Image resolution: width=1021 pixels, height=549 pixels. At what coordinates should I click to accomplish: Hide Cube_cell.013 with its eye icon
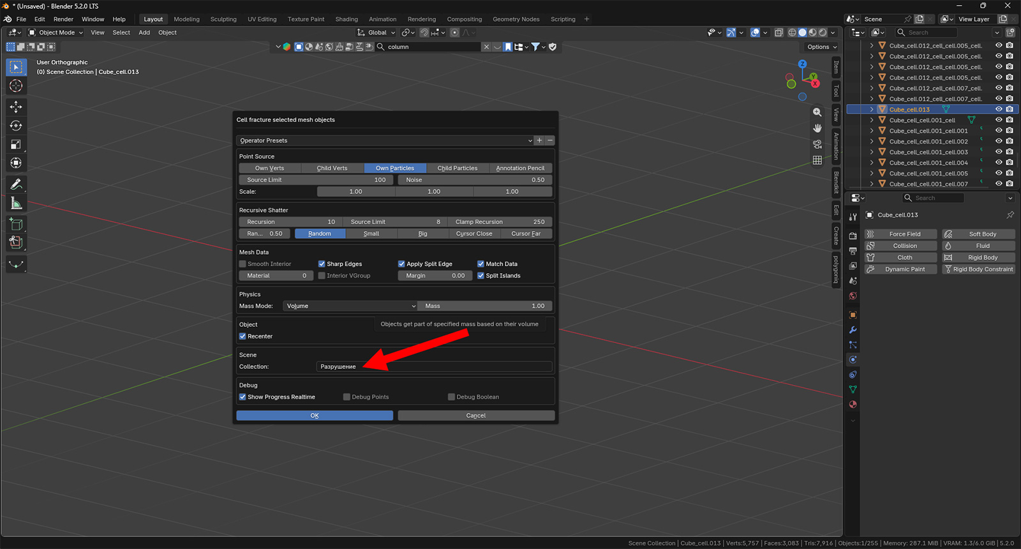click(999, 109)
